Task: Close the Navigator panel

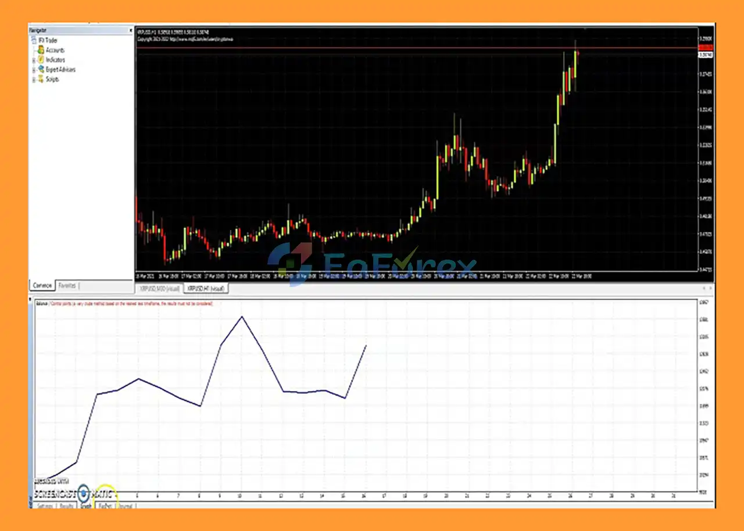Action: click(x=130, y=30)
